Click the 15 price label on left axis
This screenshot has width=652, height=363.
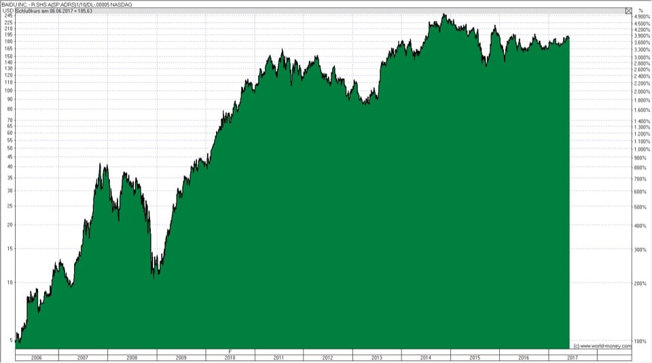[x=10, y=249]
